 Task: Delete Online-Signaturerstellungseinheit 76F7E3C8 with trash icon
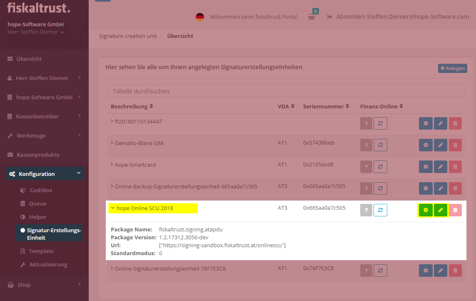(455, 271)
